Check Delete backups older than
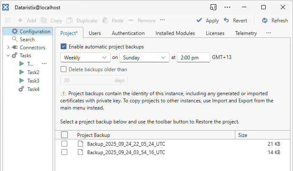 pyautogui.click(x=64, y=69)
